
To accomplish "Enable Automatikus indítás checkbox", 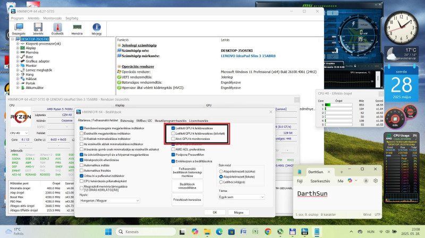I will click(81, 165).
